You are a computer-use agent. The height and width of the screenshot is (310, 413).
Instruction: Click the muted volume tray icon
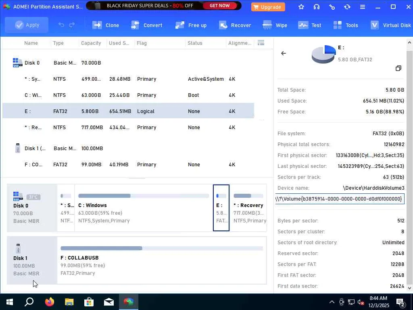pos(361,302)
